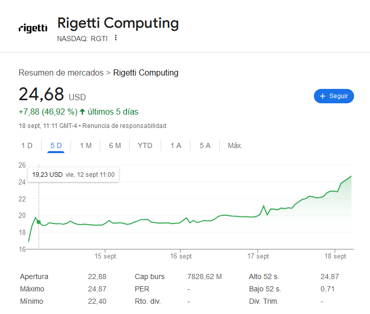
Task: Click the 16 sept label on the chart axis
Action: coord(181,256)
